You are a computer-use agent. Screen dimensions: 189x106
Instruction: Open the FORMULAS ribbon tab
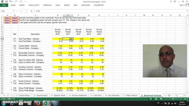click(48, 5)
